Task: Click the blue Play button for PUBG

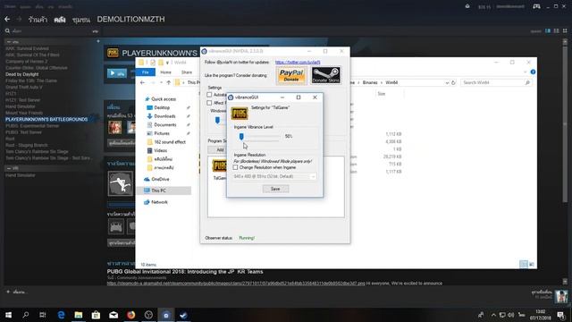Action: [117, 73]
